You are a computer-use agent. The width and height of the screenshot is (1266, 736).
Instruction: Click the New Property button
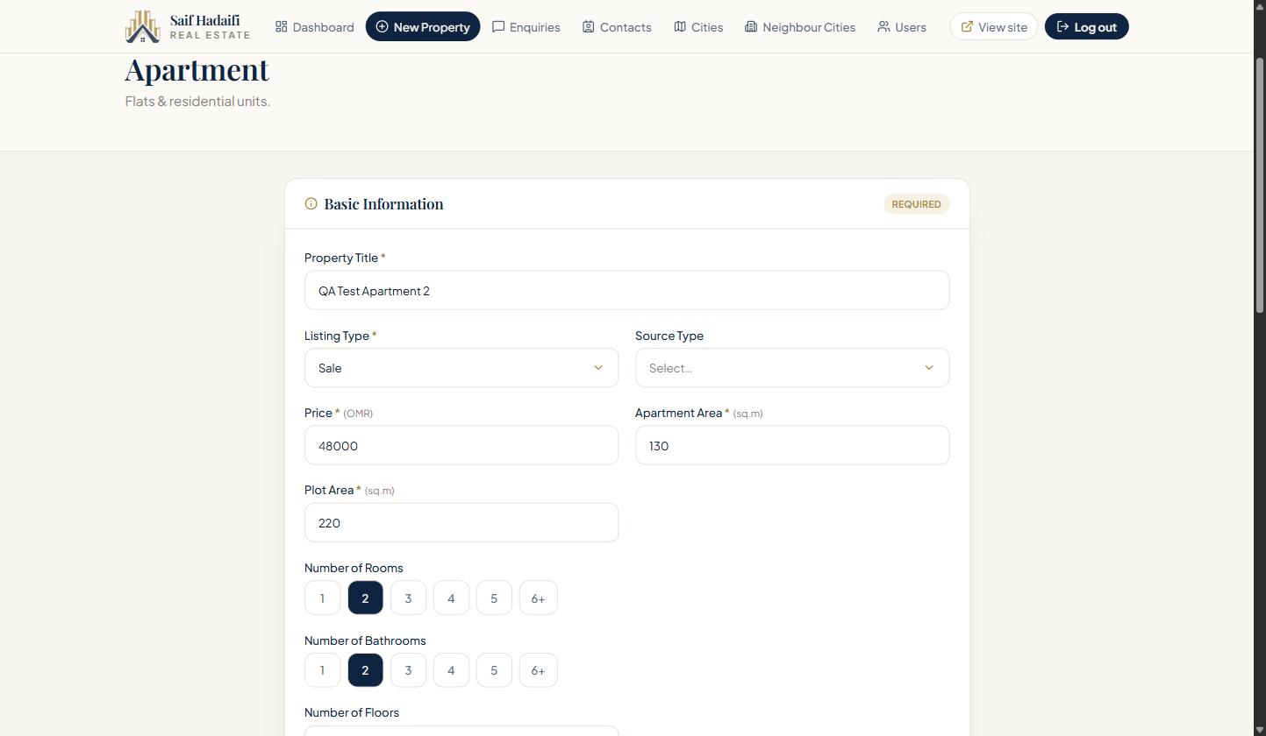(423, 27)
